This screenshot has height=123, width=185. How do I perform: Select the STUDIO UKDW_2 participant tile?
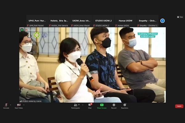[104, 21]
